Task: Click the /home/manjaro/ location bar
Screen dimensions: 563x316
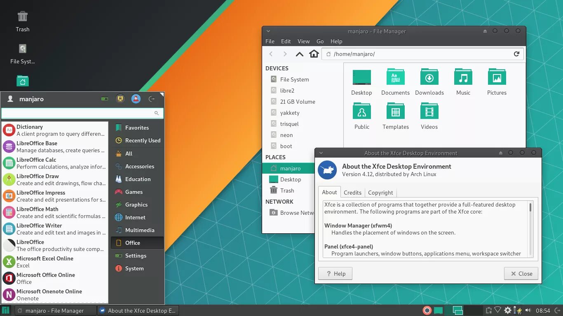Action: pos(422,54)
